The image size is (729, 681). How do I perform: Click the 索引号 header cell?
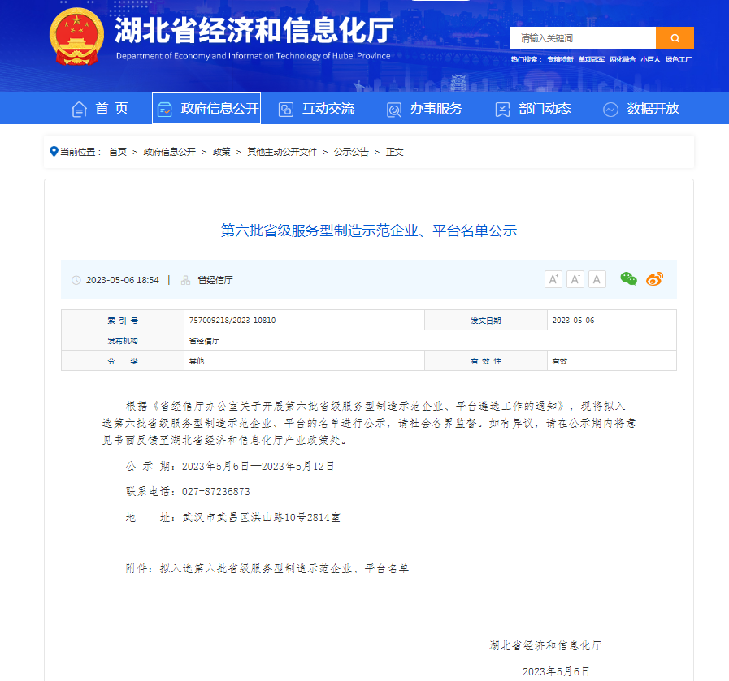point(123,321)
